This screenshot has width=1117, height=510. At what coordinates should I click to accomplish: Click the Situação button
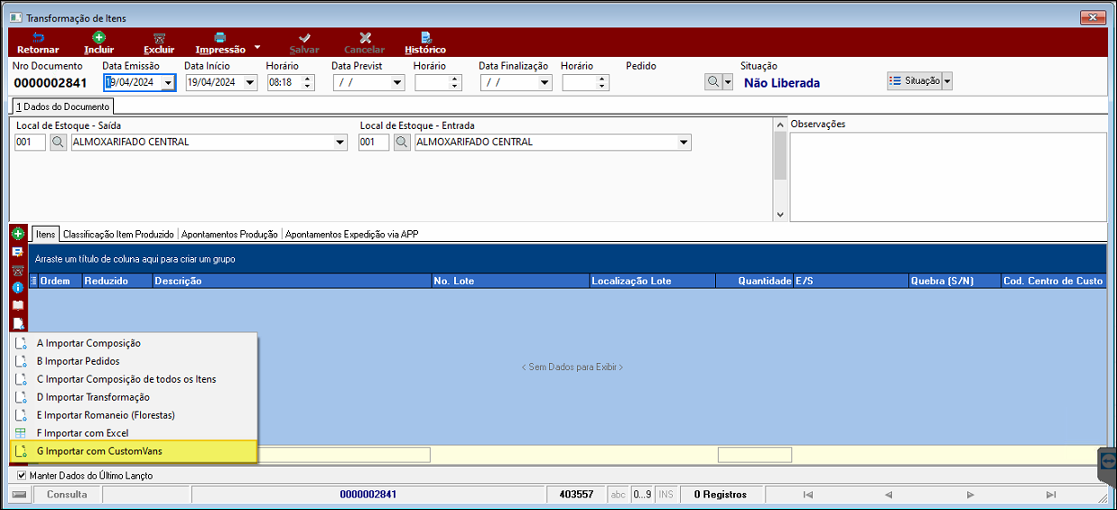tap(915, 81)
